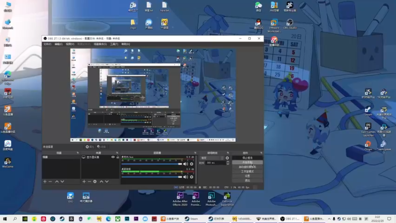Toggle the lock on the display capture source
396x223 pixels.
[118, 157]
